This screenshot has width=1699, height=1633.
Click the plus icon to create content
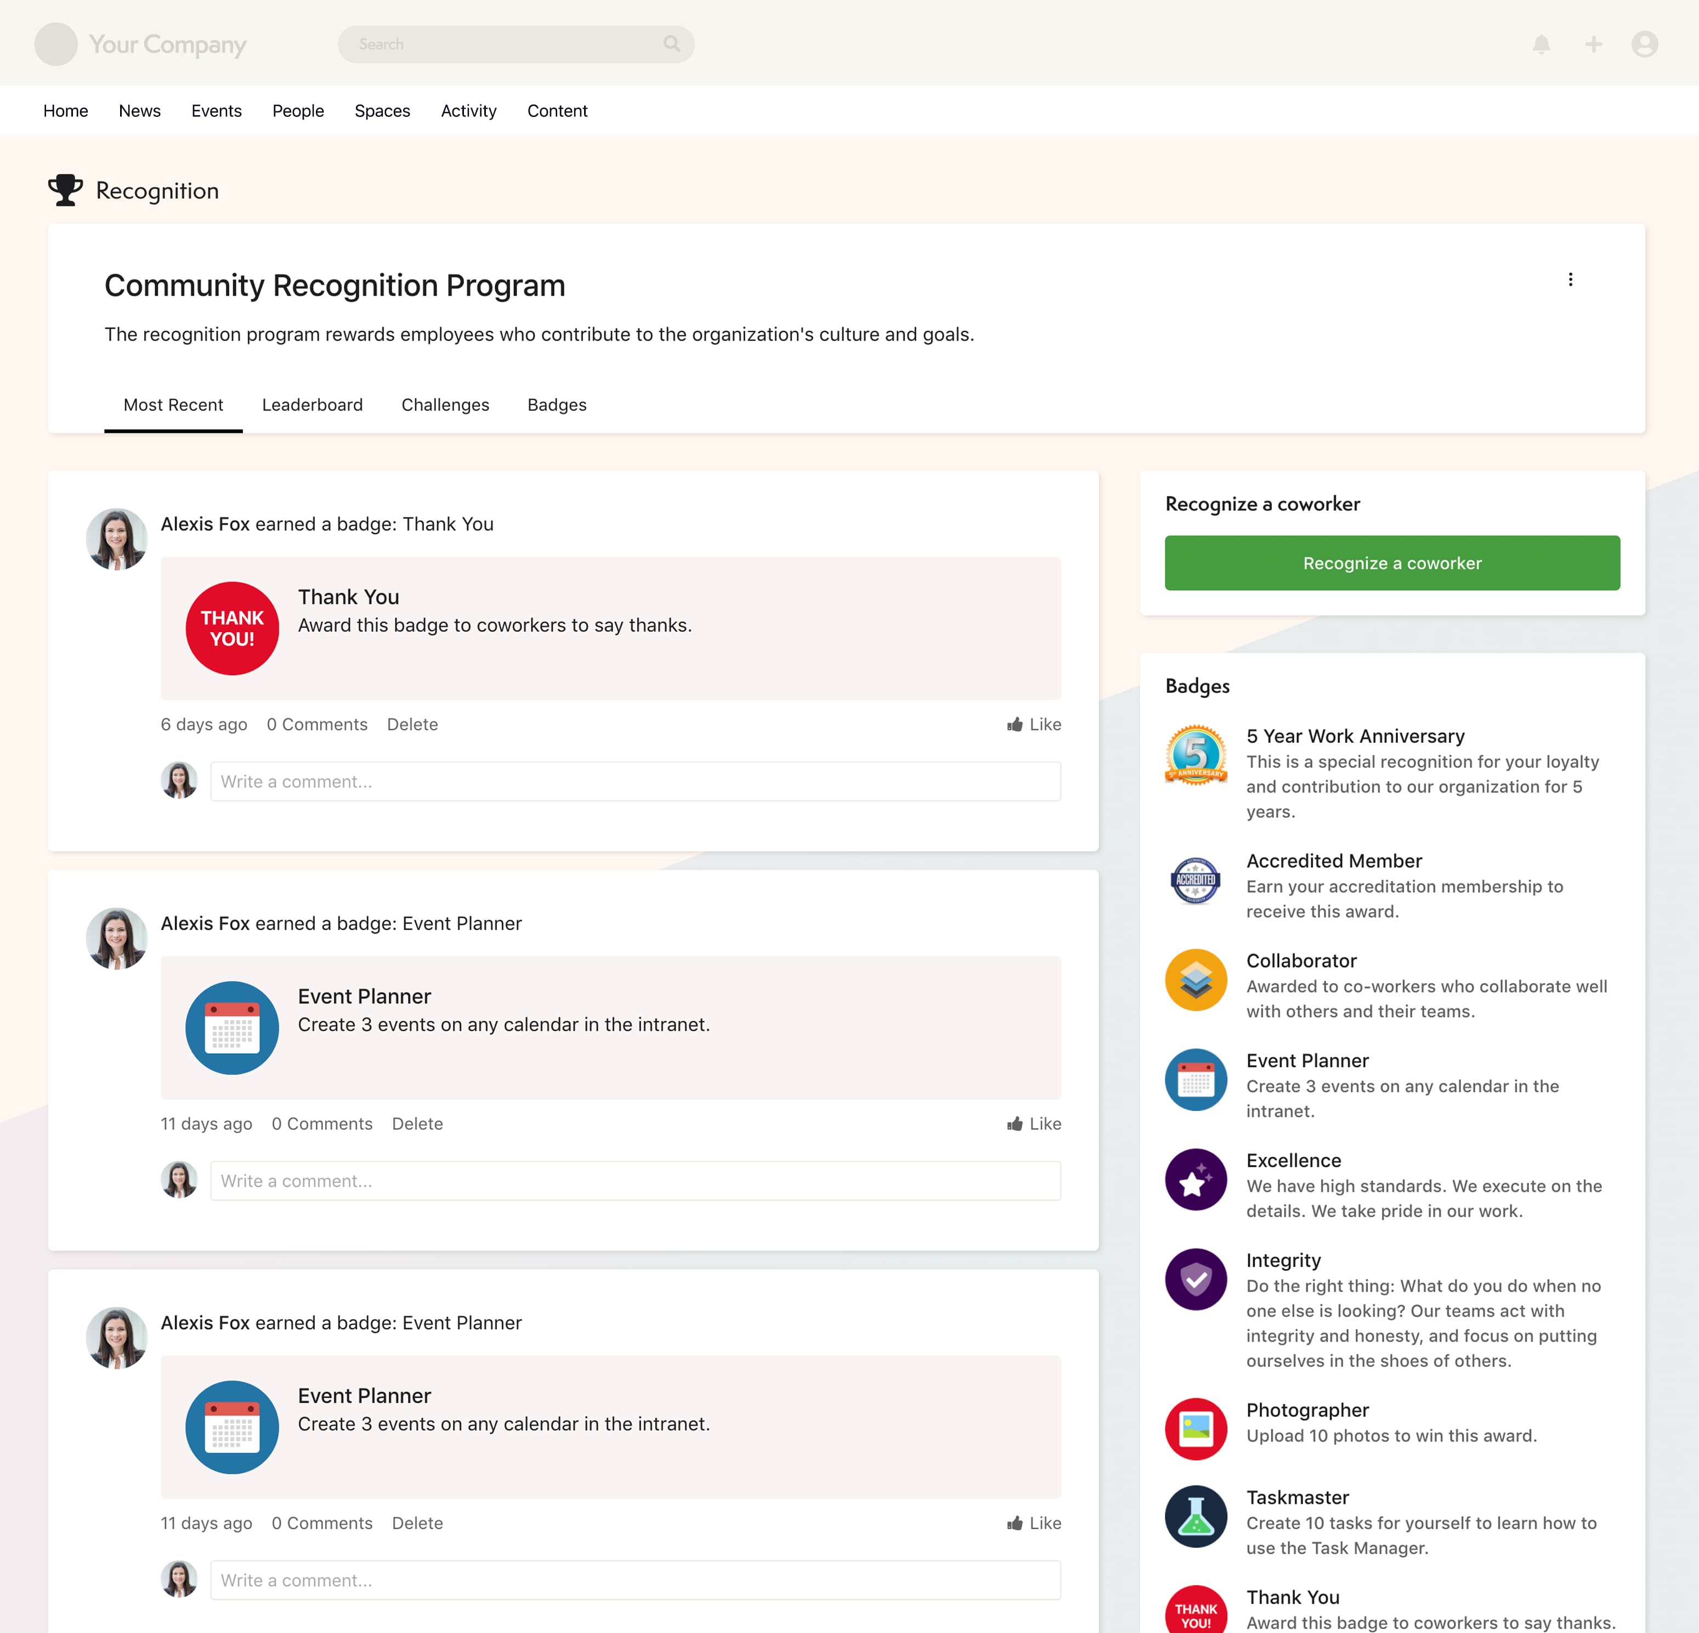tap(1594, 44)
